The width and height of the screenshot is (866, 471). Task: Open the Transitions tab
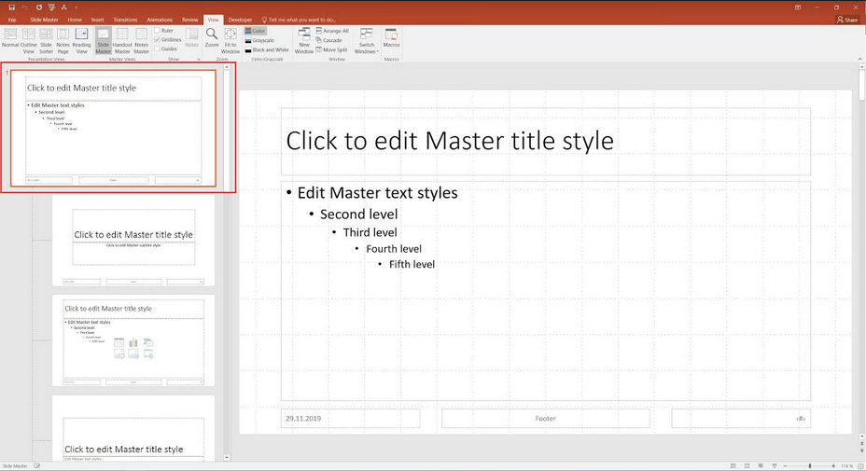pyautogui.click(x=125, y=20)
